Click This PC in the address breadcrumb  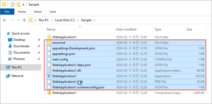tap(43, 20)
